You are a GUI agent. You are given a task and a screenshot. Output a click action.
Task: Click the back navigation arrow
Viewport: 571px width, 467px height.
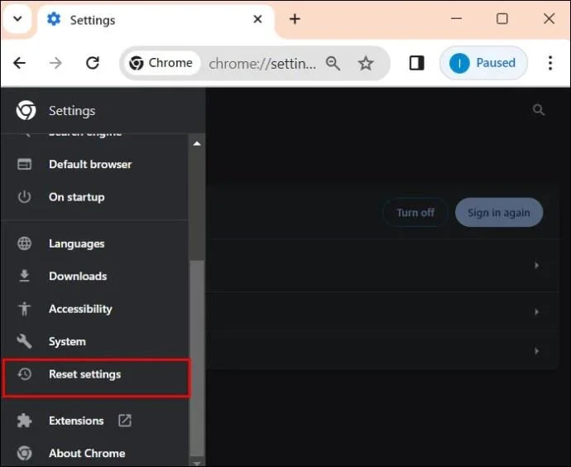point(19,63)
